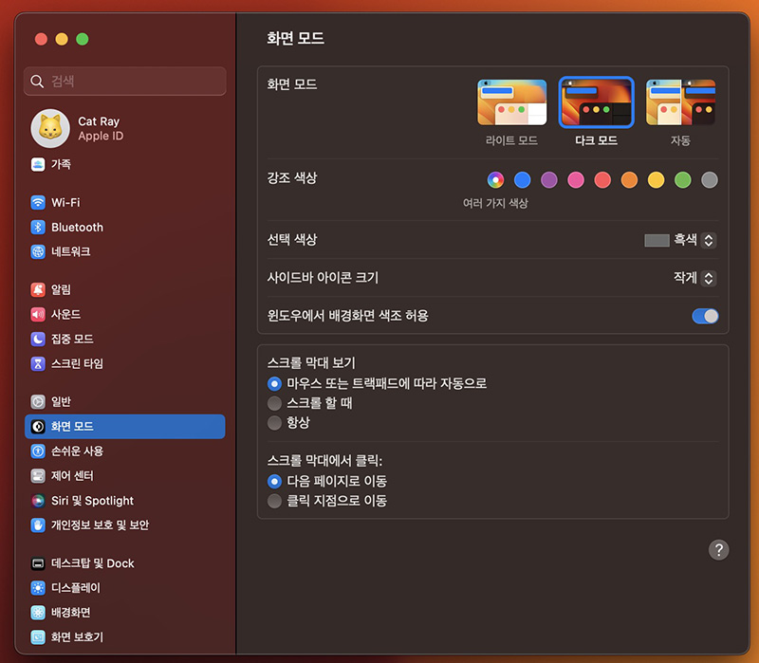Pick the green accent color swatch

(683, 180)
